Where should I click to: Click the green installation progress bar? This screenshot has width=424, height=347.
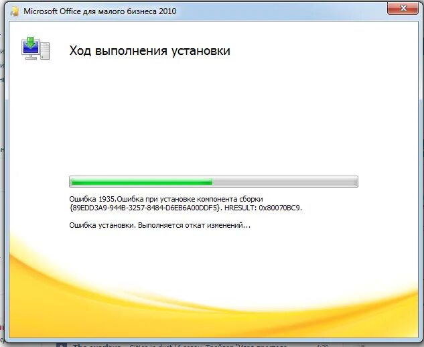(x=214, y=182)
